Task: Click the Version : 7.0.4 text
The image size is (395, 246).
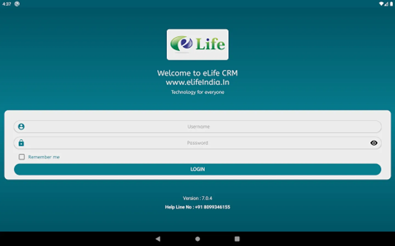Action: click(198, 198)
